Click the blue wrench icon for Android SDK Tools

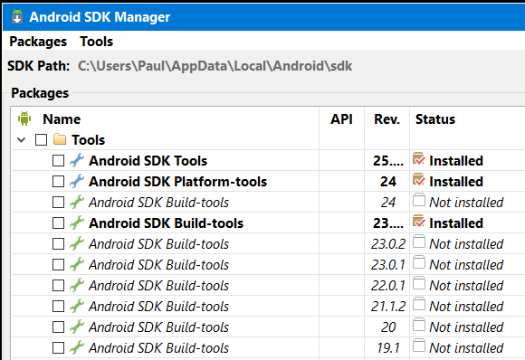(x=77, y=160)
